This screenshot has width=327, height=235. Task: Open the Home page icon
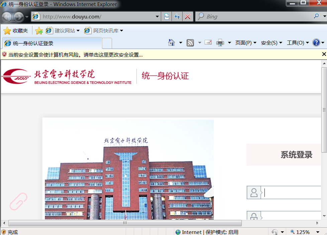(x=172, y=43)
